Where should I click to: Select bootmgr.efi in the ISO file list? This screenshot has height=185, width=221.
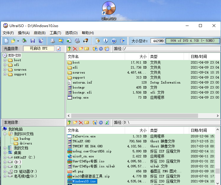[82, 92]
